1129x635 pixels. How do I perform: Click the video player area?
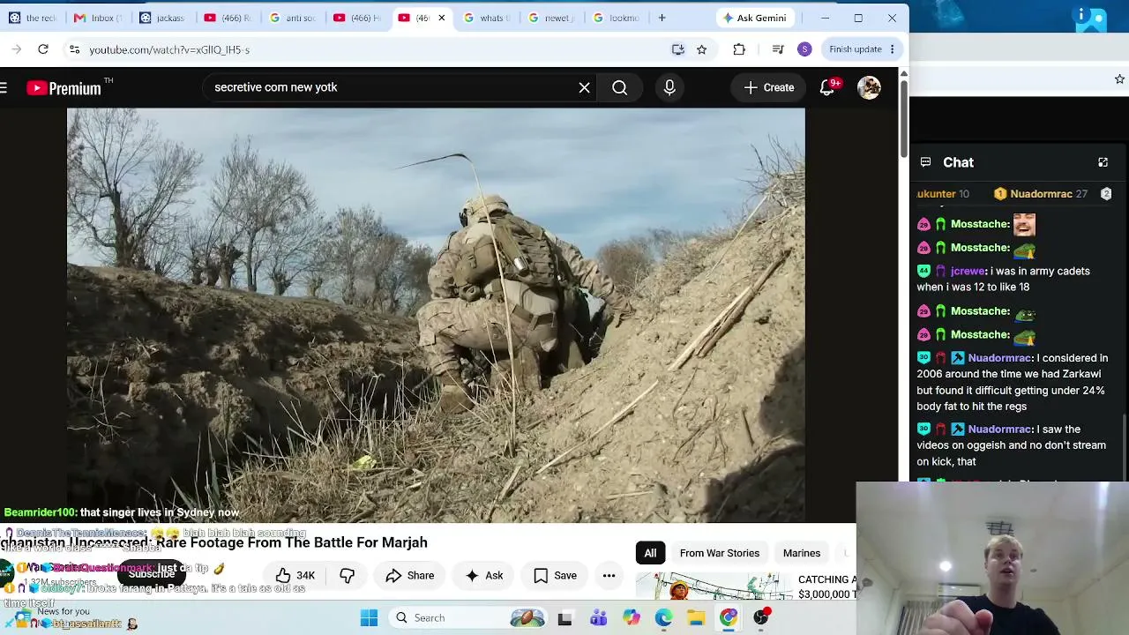click(436, 315)
